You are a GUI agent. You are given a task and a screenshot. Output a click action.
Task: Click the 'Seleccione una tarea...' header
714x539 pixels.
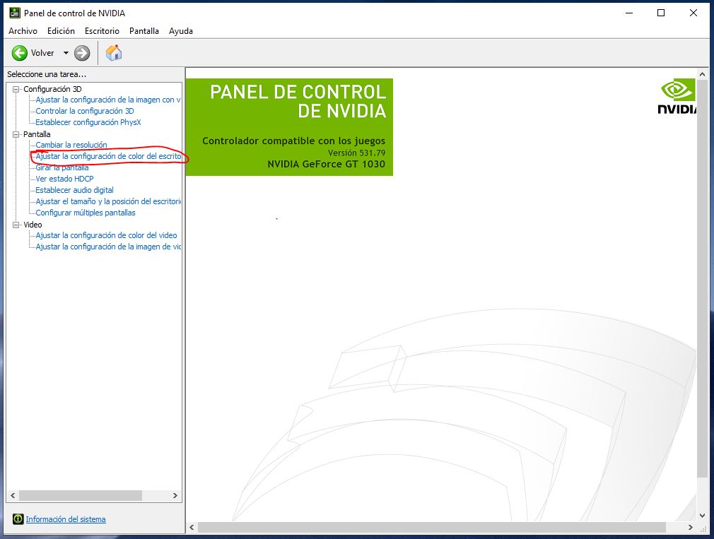coord(47,74)
